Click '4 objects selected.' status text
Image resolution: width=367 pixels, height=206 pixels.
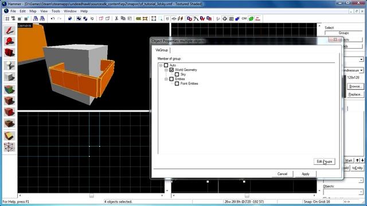118,201
